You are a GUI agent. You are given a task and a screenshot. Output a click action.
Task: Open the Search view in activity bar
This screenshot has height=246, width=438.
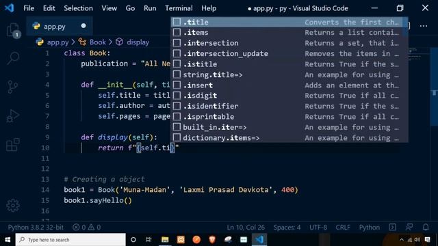(x=13, y=58)
